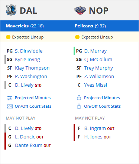
Task: Click the Mavericks Projected Minutes sliders icon
Action: pyautogui.click(x=10, y=98)
